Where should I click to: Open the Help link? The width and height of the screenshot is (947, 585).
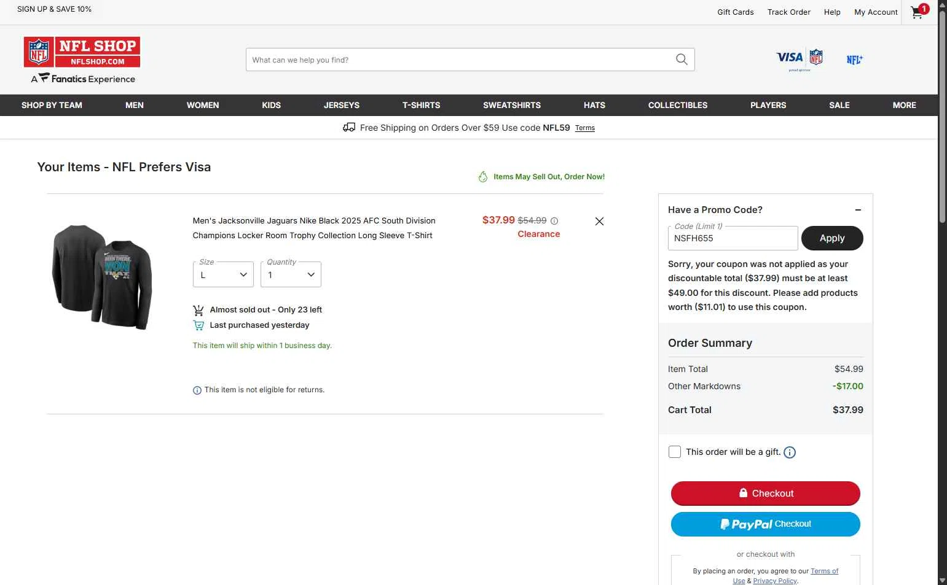[832, 12]
